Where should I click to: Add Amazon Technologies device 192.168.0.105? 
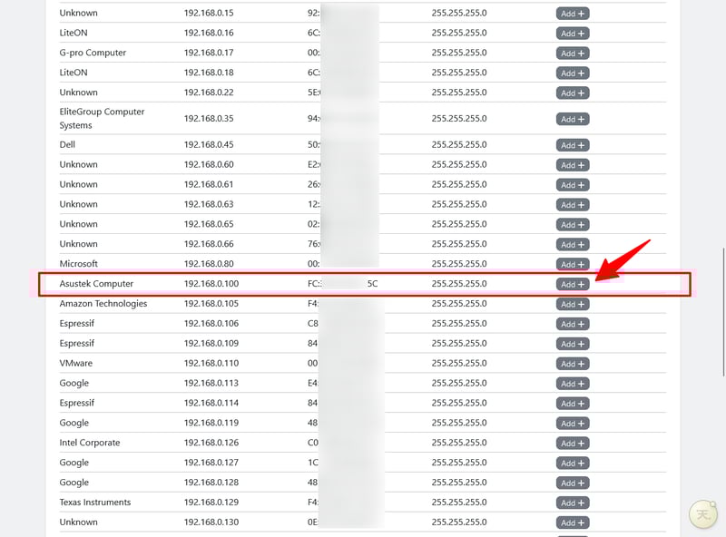coord(573,304)
